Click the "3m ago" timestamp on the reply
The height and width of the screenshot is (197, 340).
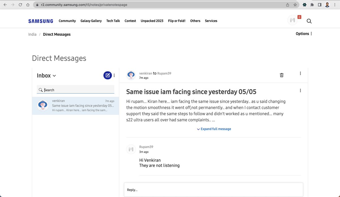[x=144, y=152]
